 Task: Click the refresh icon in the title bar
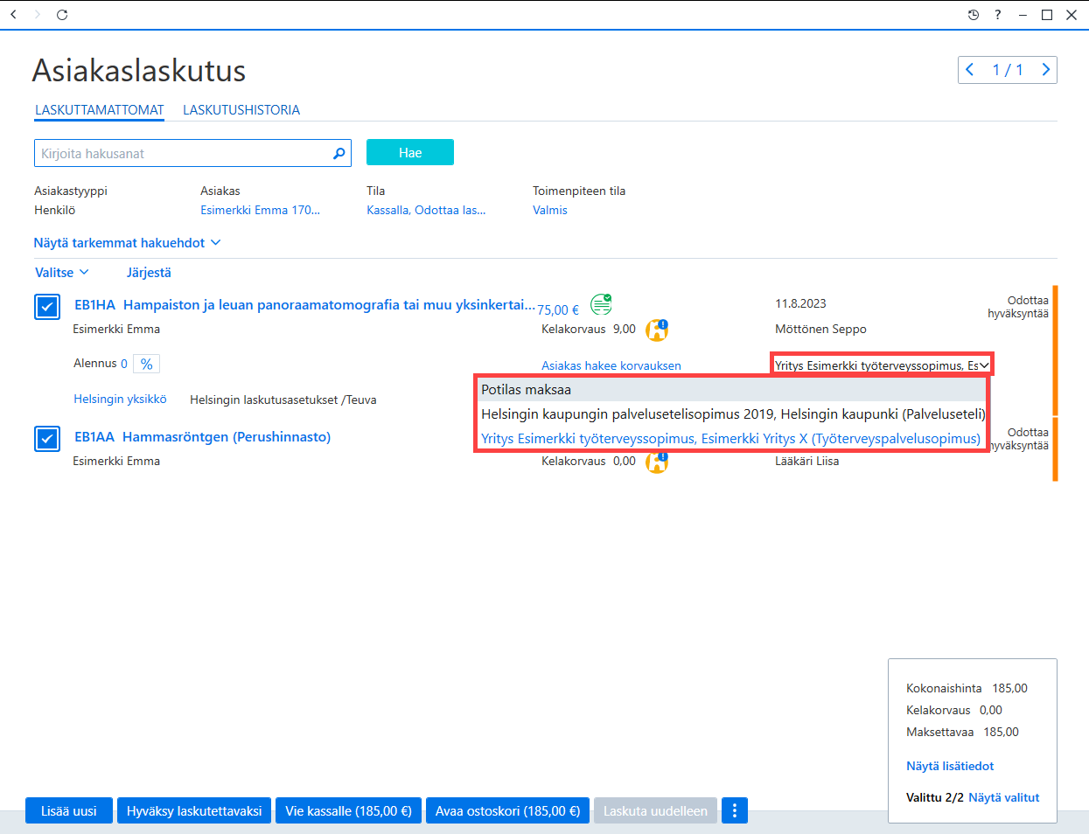coord(62,15)
